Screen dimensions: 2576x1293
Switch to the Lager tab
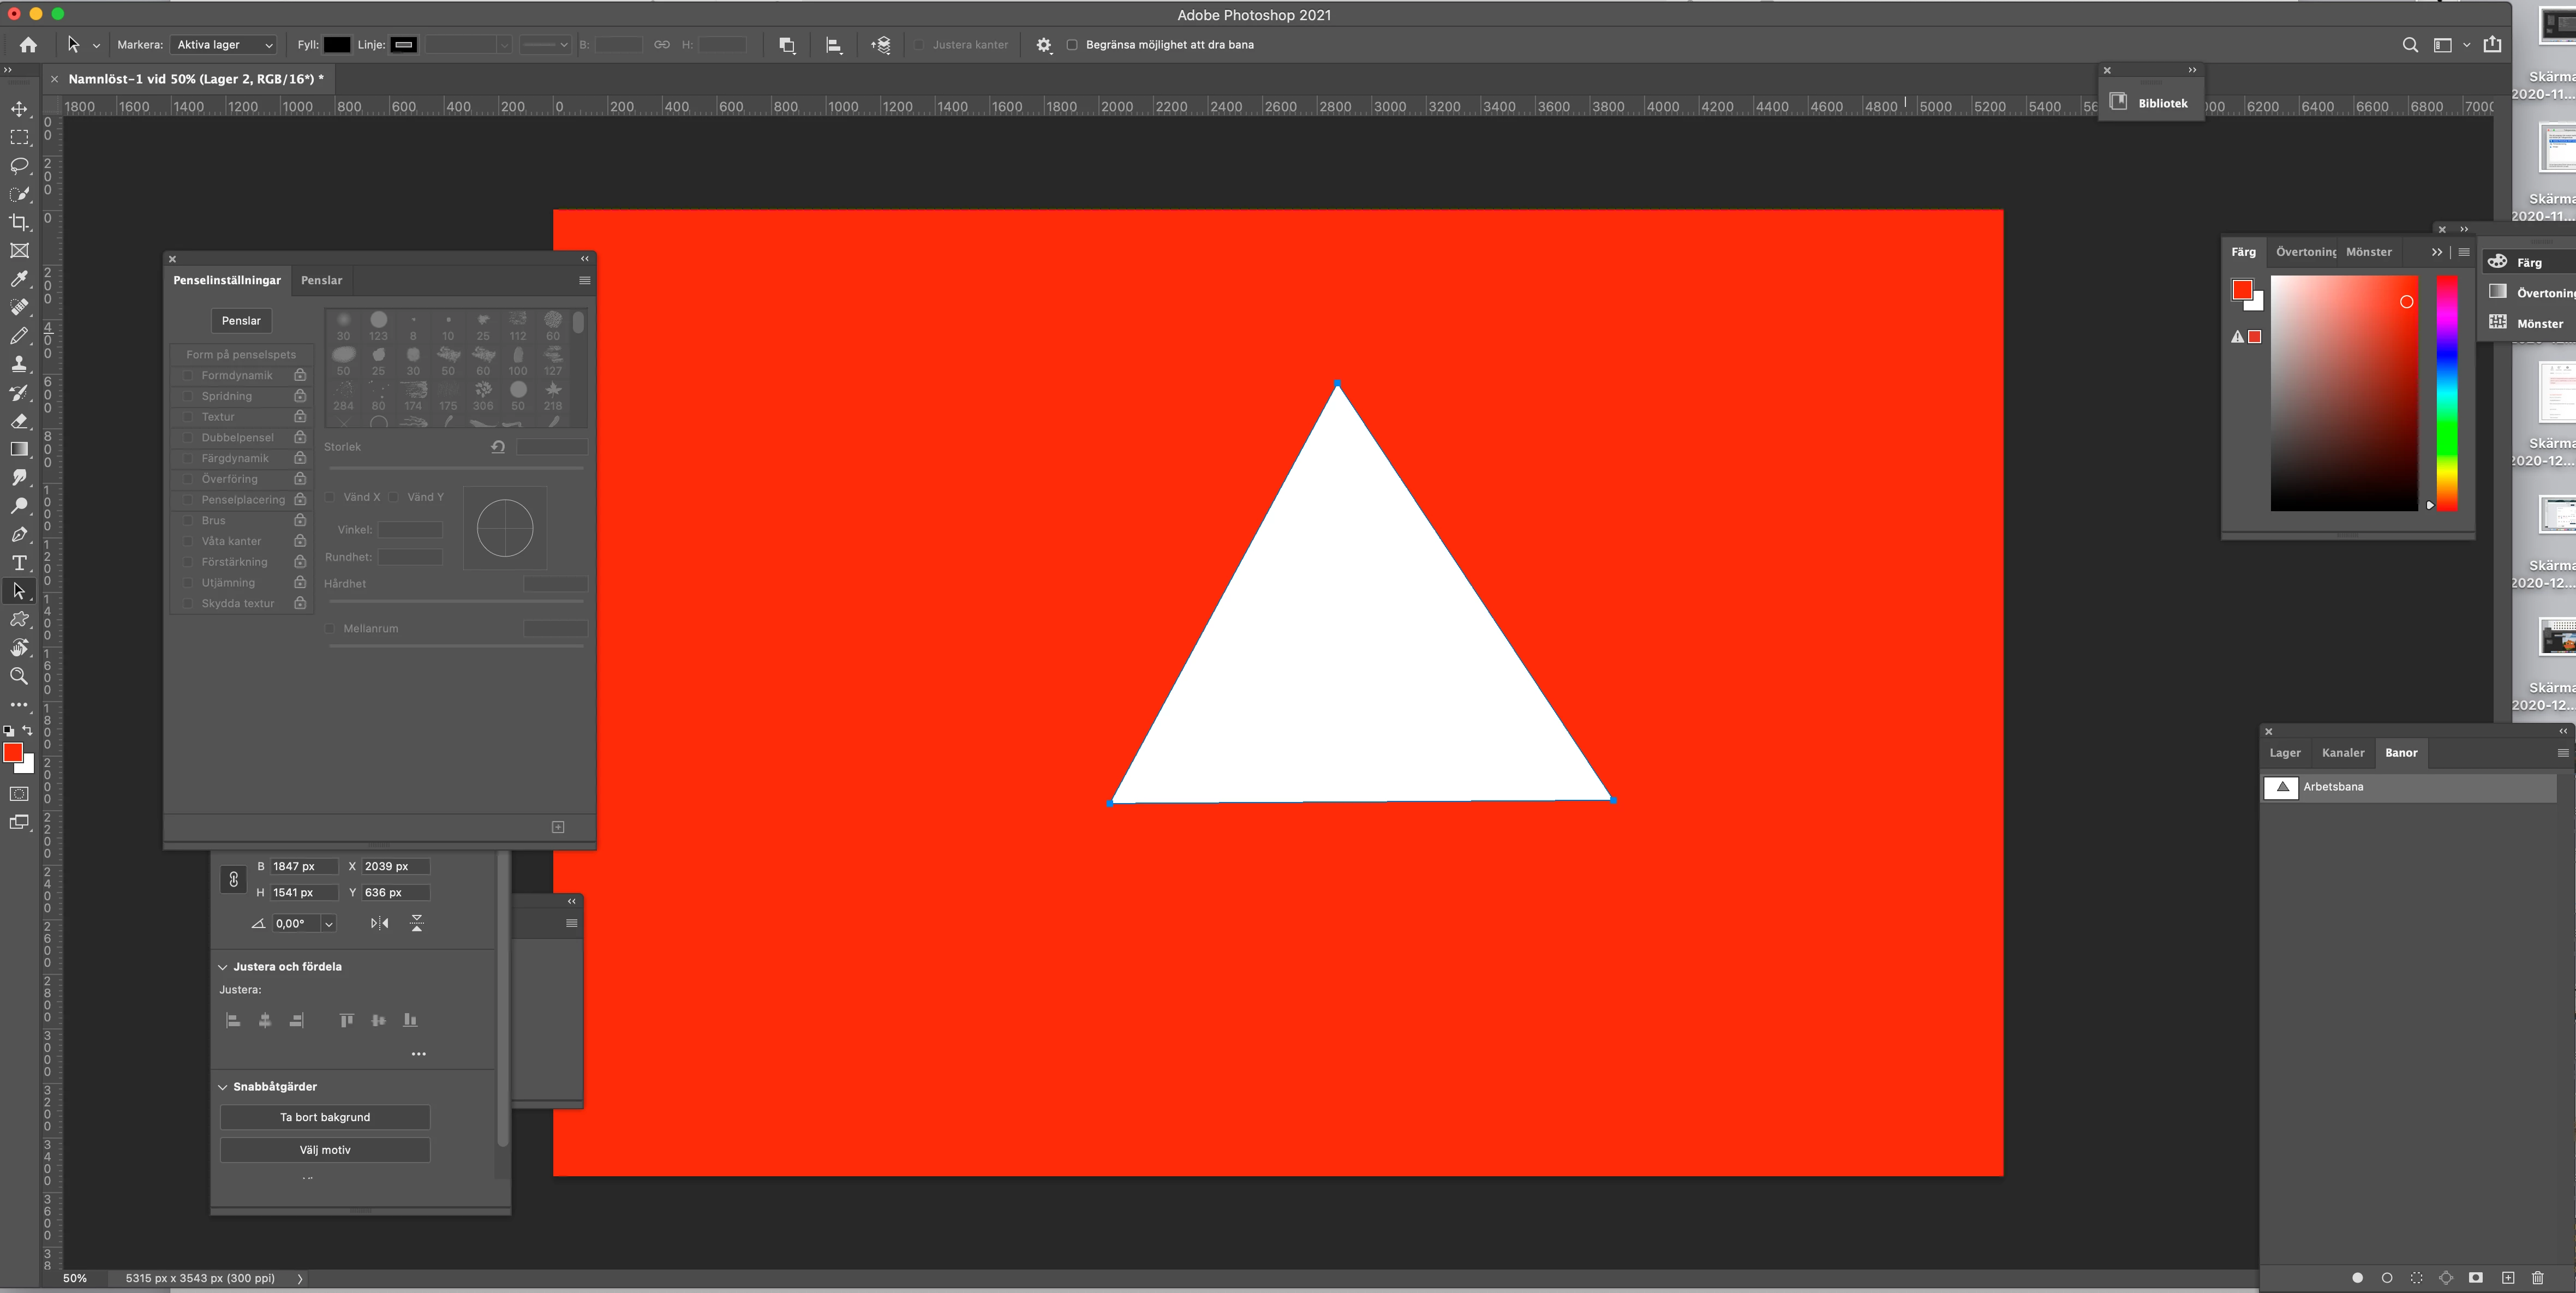2284,753
